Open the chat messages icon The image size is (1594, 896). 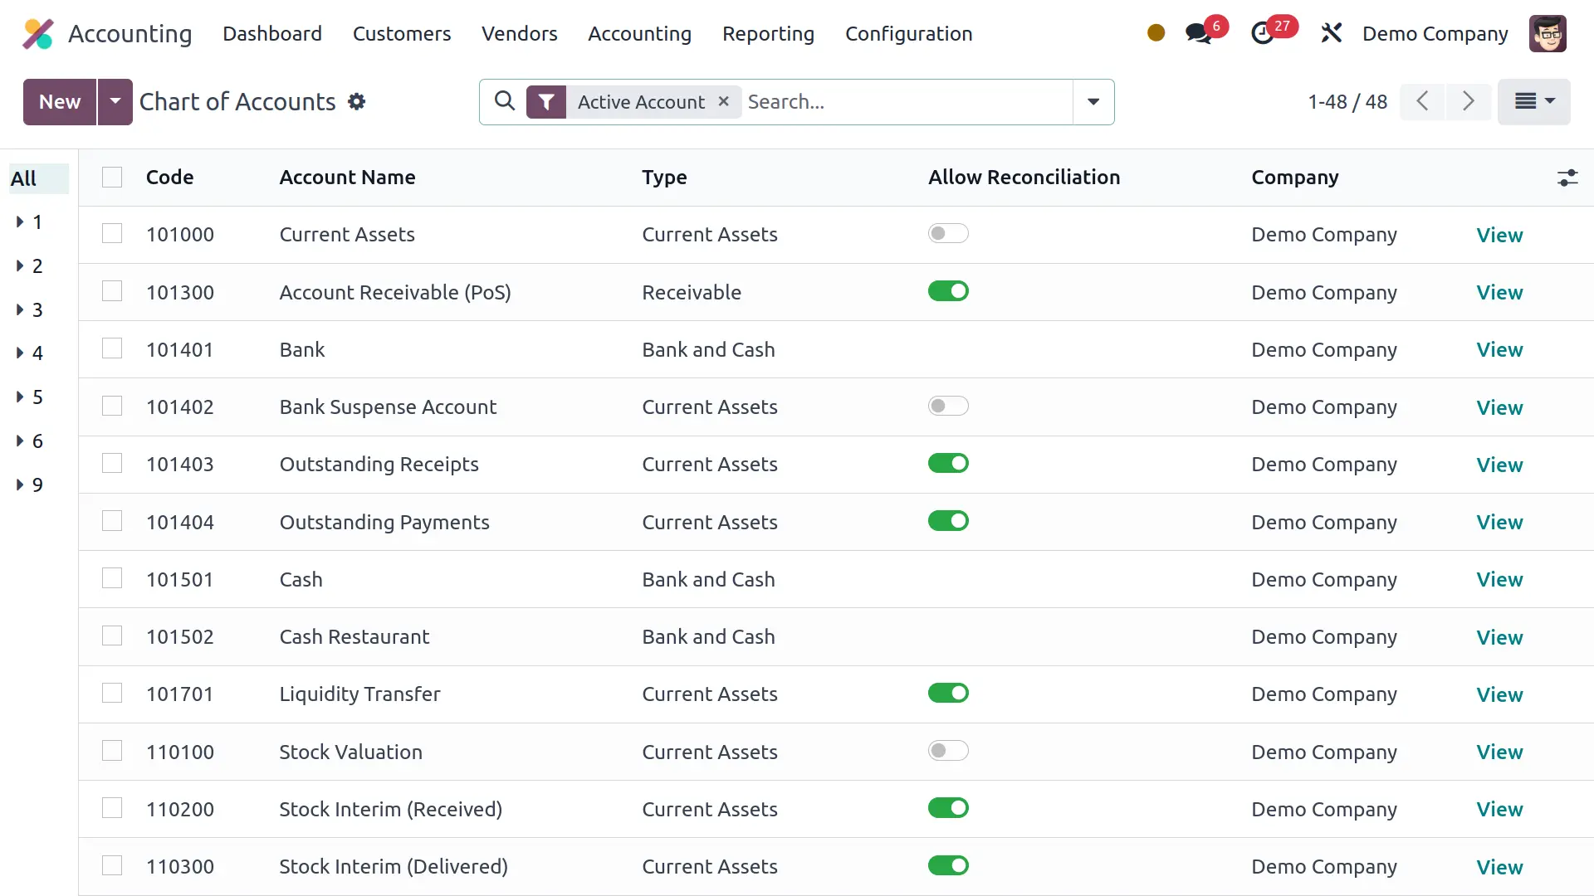[1198, 34]
